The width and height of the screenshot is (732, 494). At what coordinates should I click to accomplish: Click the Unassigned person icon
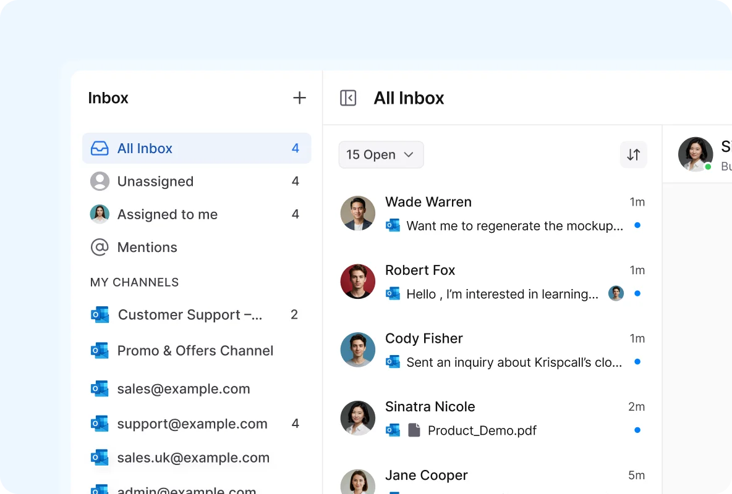coord(100,181)
